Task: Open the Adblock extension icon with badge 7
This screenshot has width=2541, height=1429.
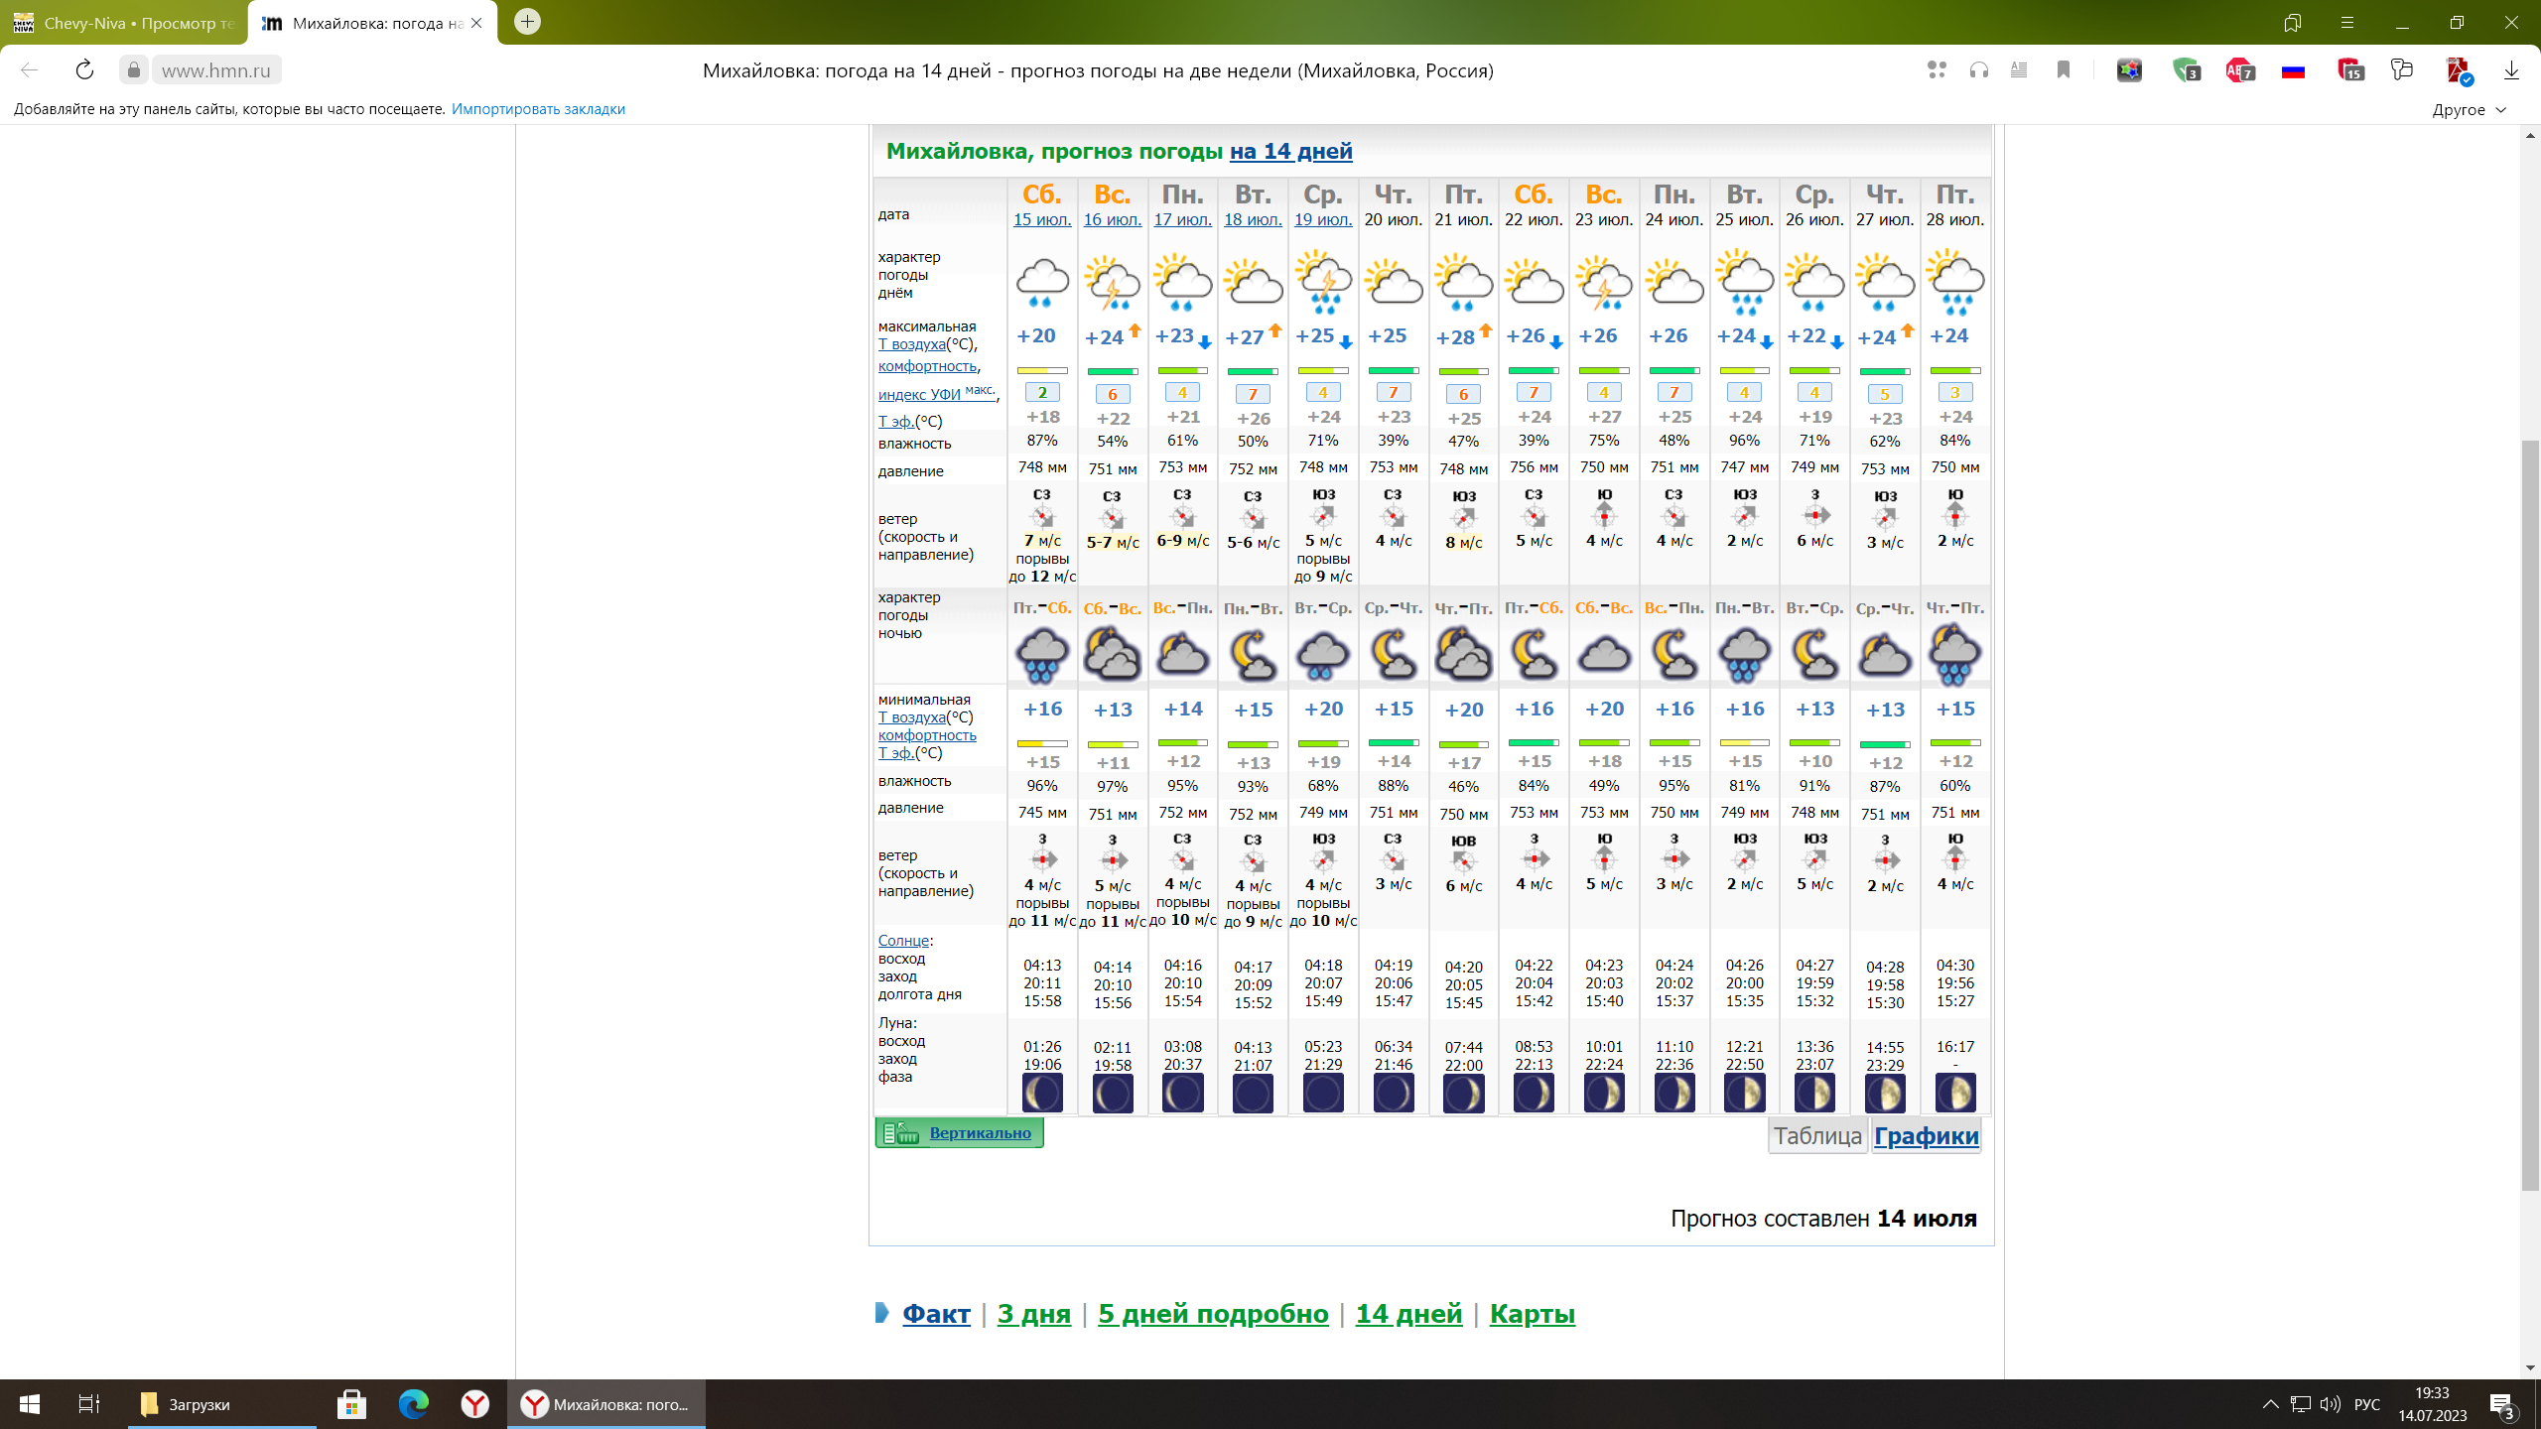Action: 2239,70
